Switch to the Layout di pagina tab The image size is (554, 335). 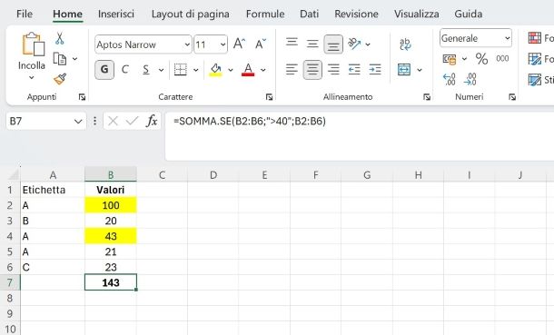pos(190,15)
